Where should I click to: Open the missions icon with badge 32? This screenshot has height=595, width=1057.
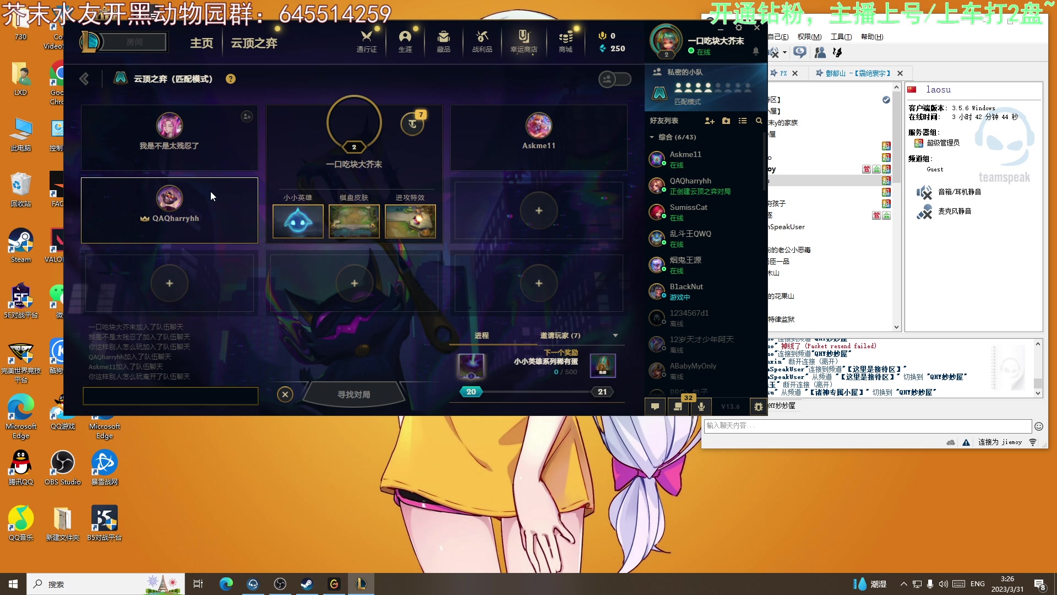678,407
